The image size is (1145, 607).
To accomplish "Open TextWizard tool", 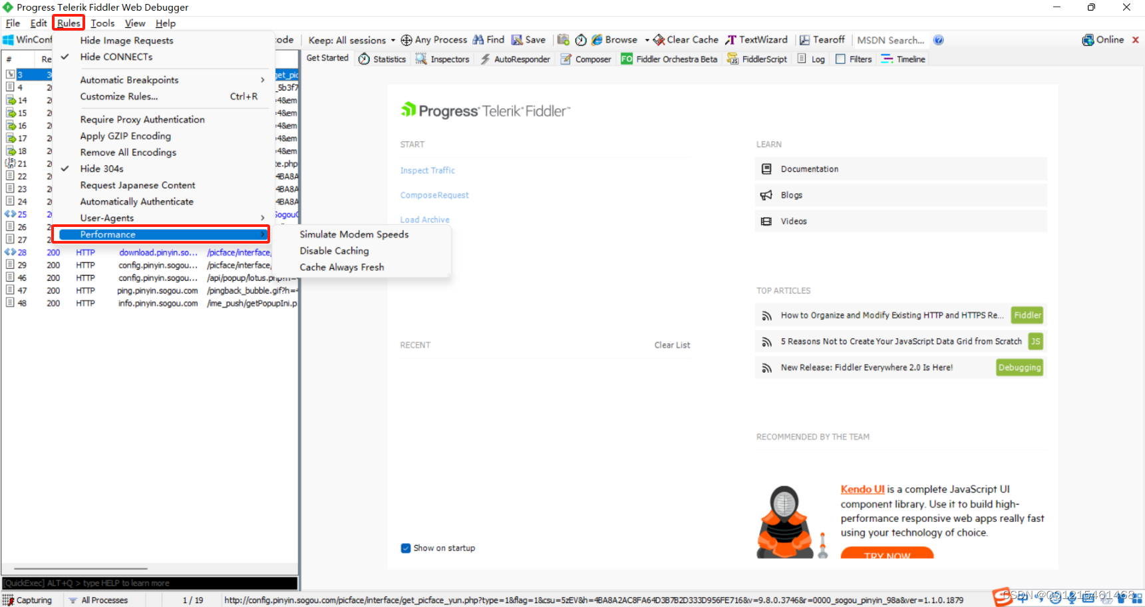I will [756, 40].
